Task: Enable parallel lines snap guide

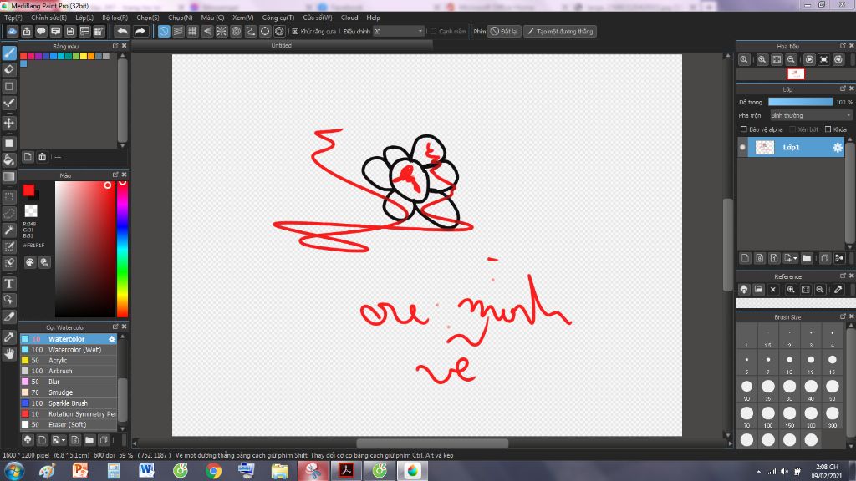Action: 178,31
